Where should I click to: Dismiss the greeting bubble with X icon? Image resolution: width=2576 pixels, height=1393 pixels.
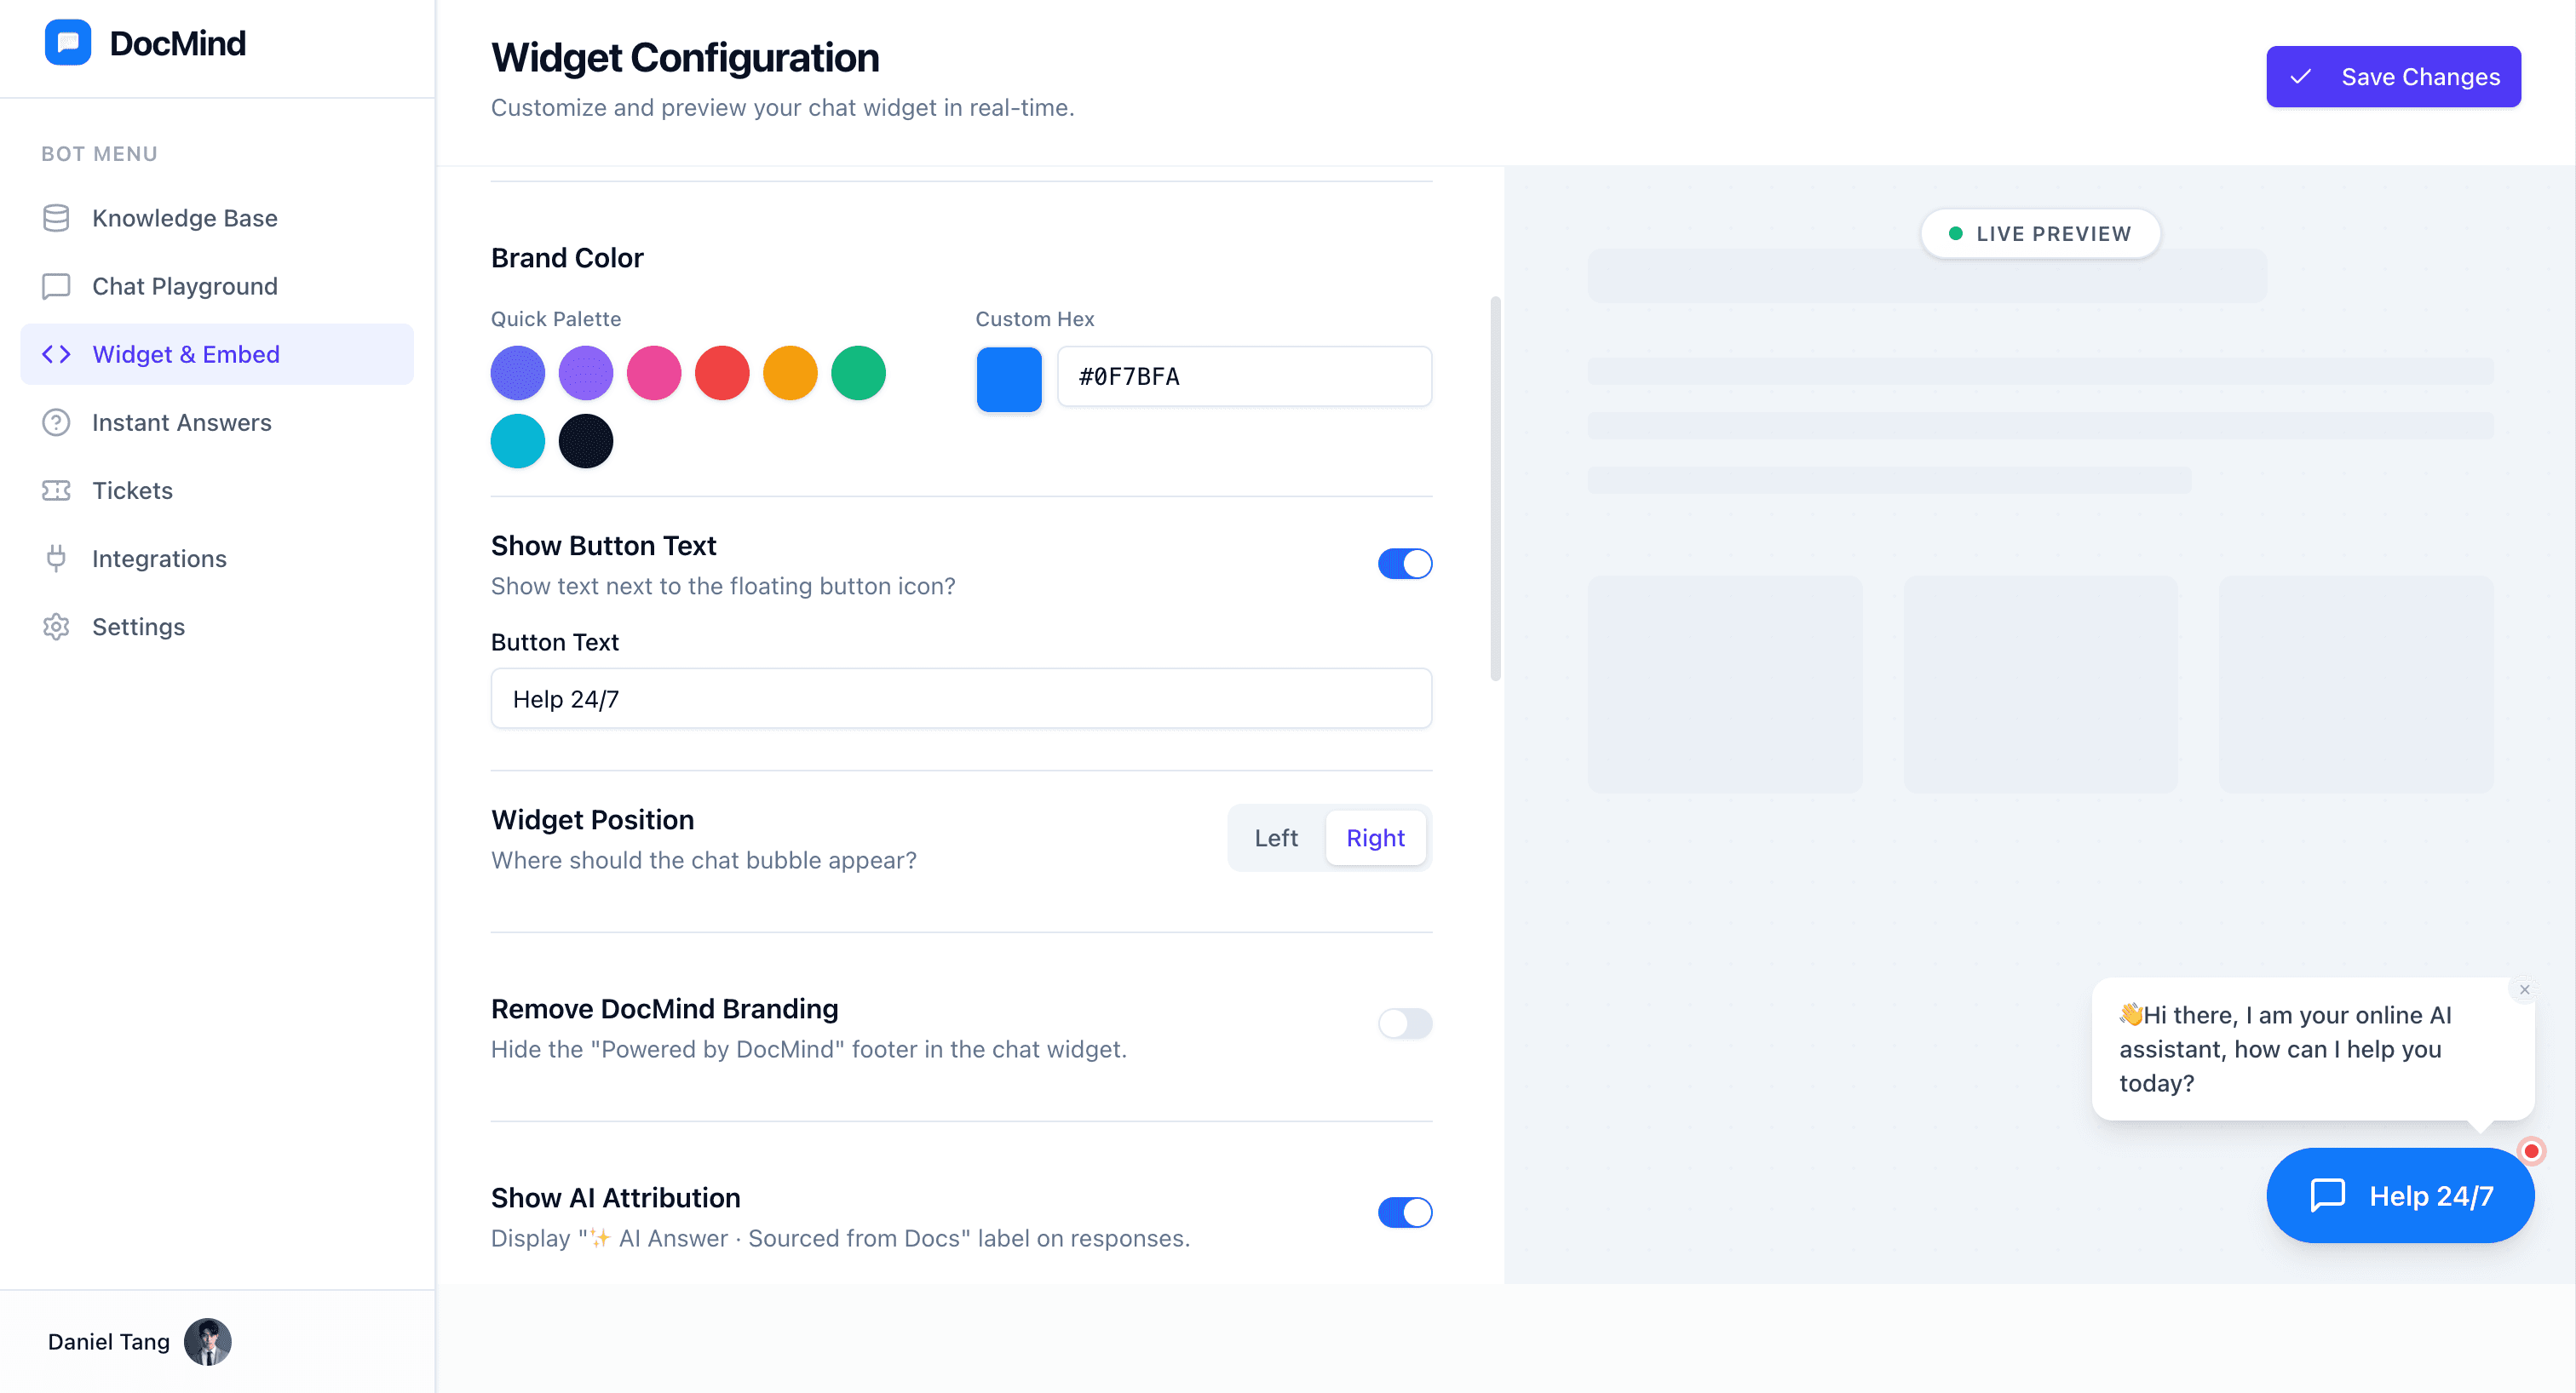coord(2524,989)
